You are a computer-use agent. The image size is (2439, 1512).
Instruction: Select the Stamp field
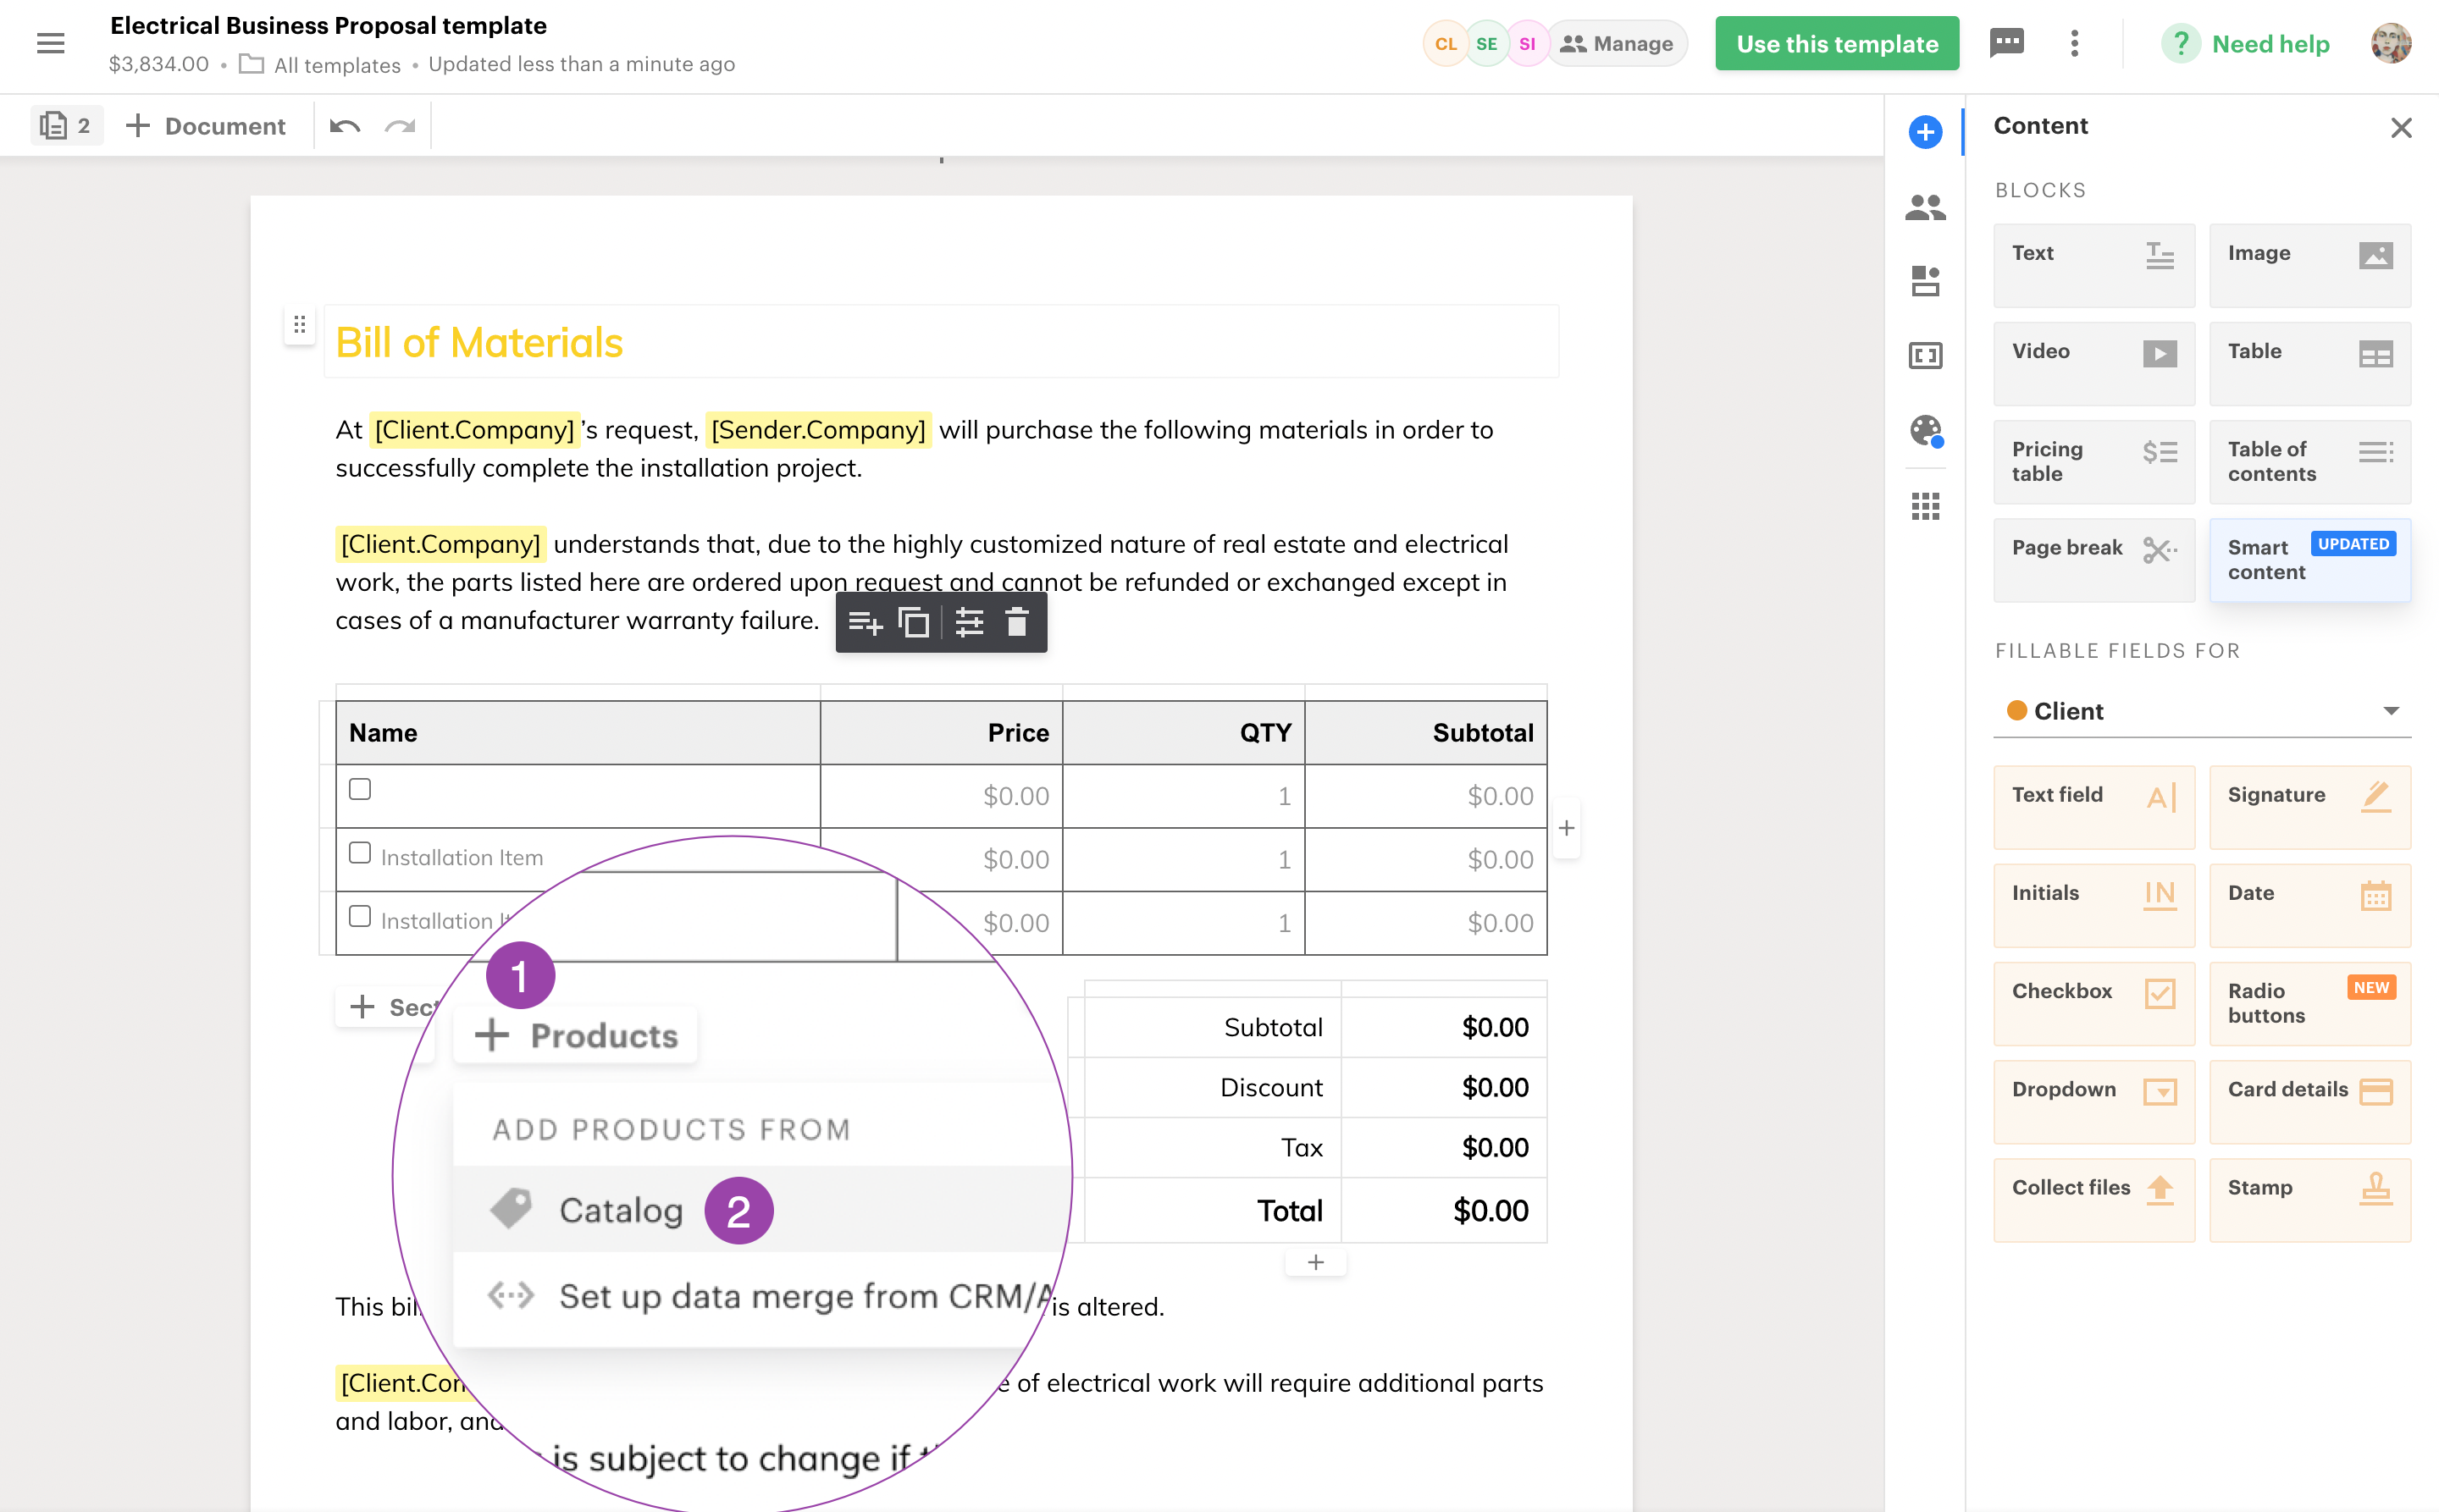[x=2310, y=1199]
